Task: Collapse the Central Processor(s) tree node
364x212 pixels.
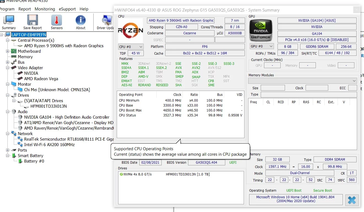Action: click(7, 40)
